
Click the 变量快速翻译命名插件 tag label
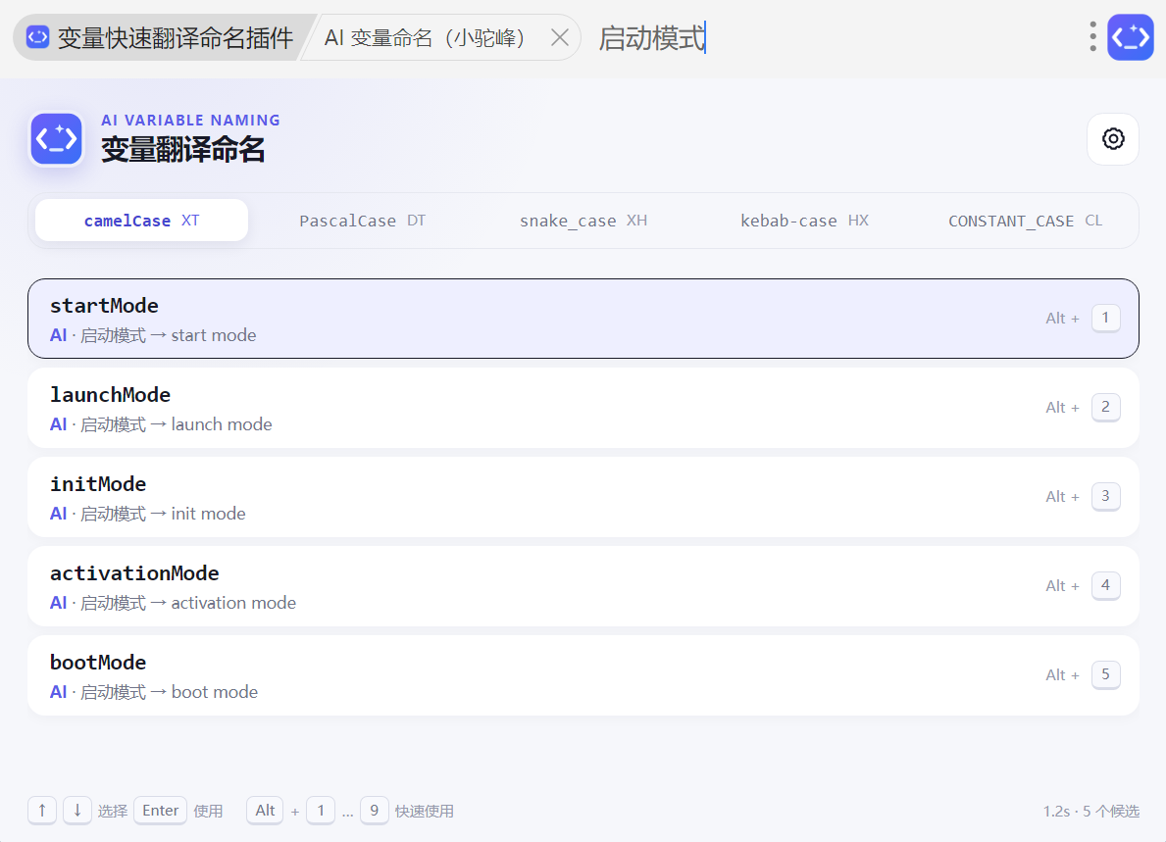[x=176, y=38]
